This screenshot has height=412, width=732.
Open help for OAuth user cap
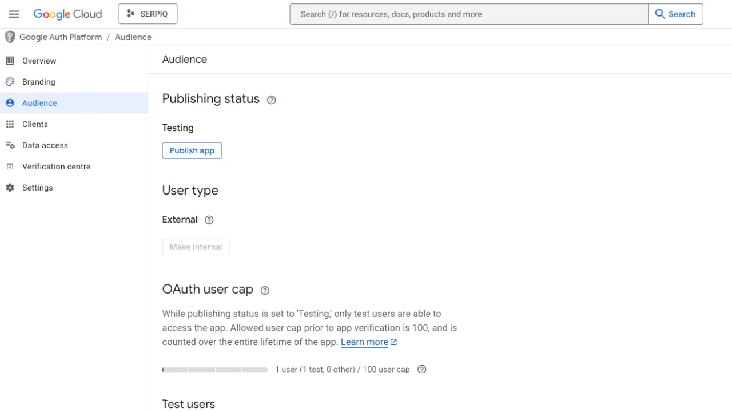pos(265,291)
